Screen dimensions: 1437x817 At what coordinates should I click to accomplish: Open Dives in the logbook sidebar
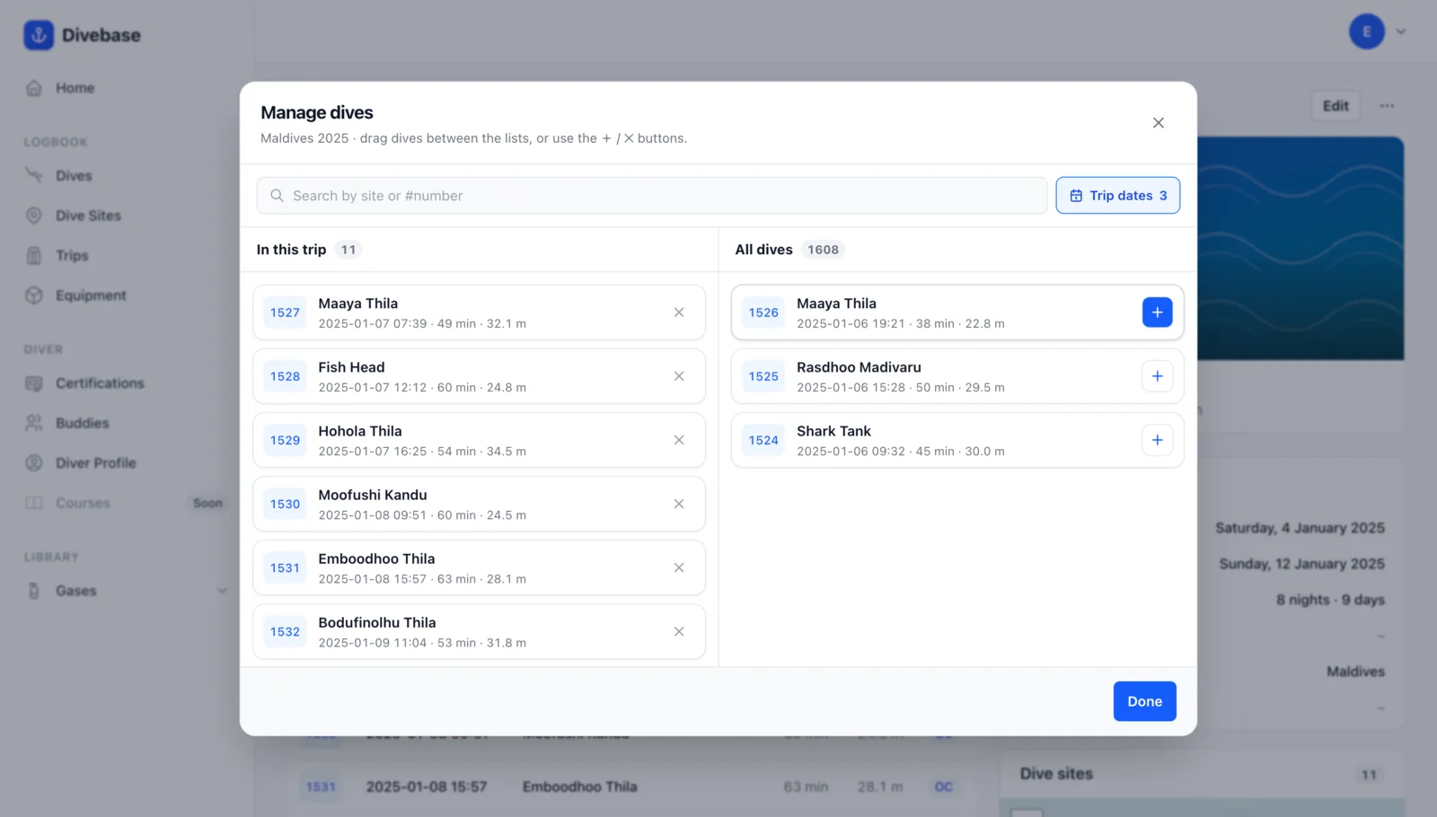pos(74,176)
